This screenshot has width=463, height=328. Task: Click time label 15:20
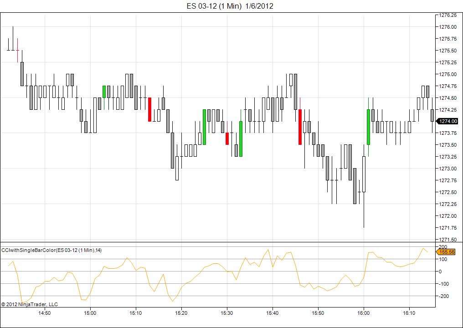click(x=181, y=313)
